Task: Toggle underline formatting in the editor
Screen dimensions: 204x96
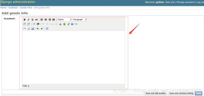Action: point(32,20)
